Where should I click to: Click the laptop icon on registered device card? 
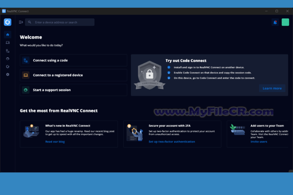tap(26, 75)
